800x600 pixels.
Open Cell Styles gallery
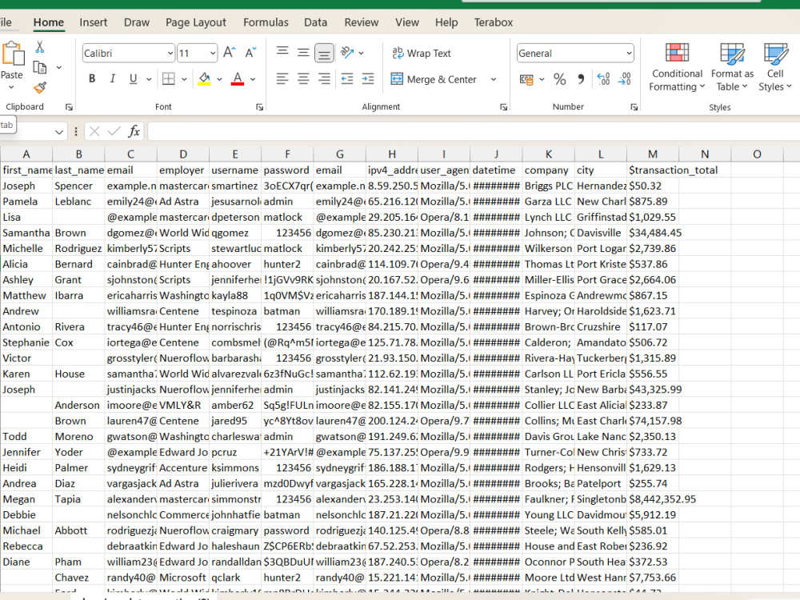tap(775, 67)
